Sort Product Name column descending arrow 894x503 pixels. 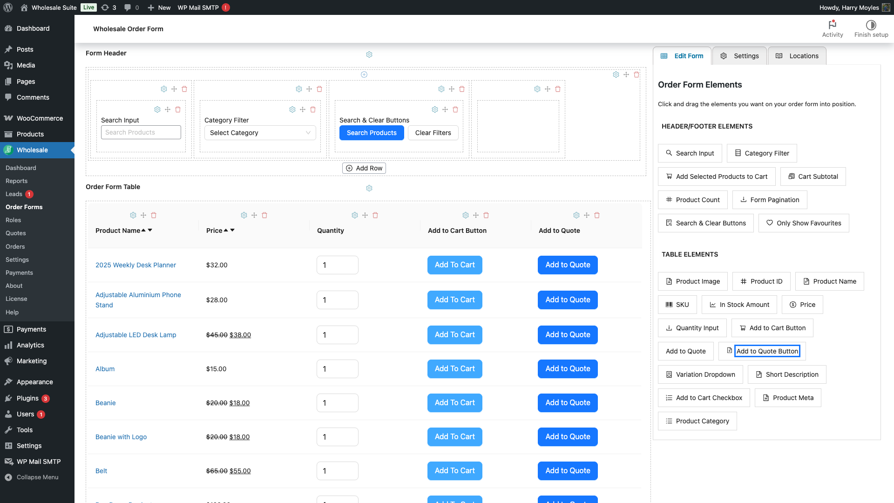150,231
